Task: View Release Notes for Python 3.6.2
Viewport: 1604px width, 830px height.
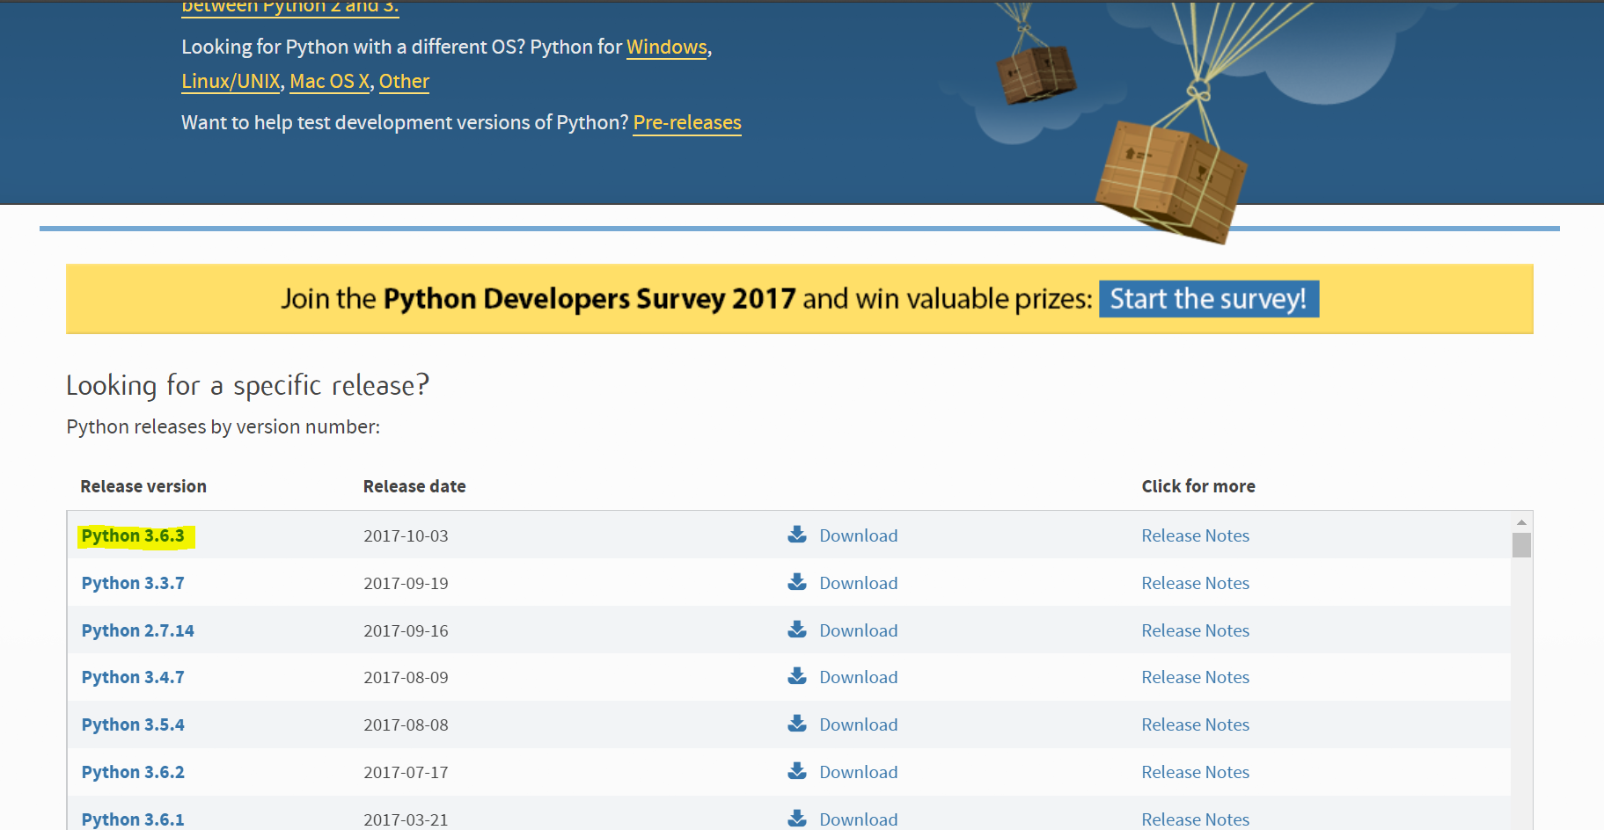Action: (1195, 772)
